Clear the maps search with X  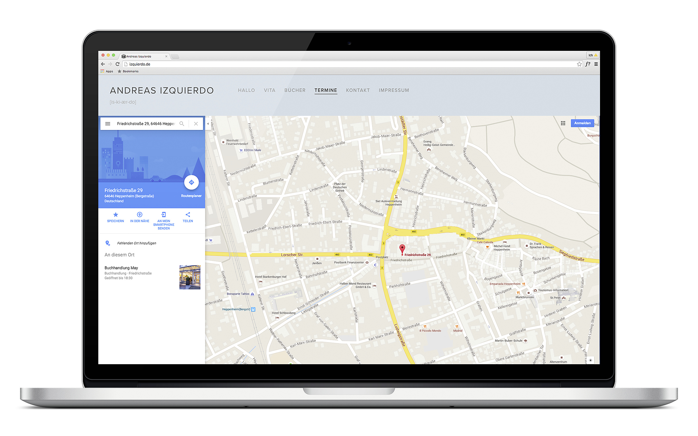coord(196,124)
